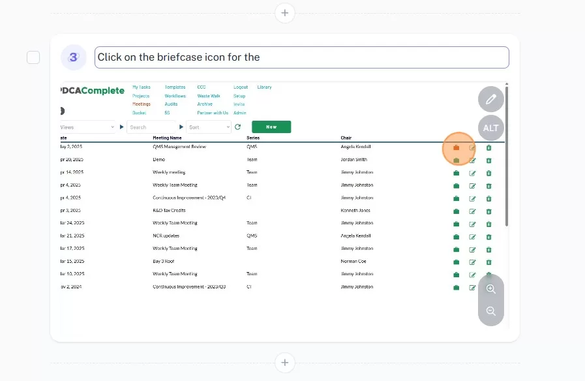Click the ALT text button
The image size is (585, 381).
click(x=491, y=128)
